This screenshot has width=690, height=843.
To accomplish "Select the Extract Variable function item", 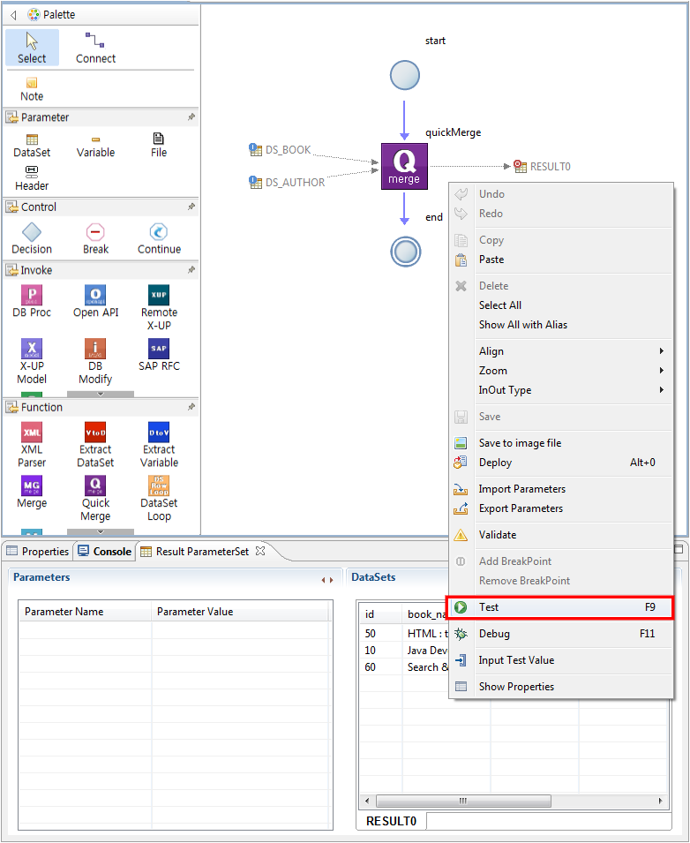I will tap(159, 445).
